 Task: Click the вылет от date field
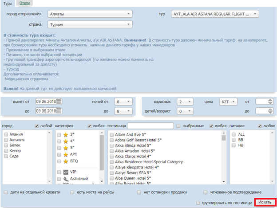pyautogui.click(x=48, y=102)
